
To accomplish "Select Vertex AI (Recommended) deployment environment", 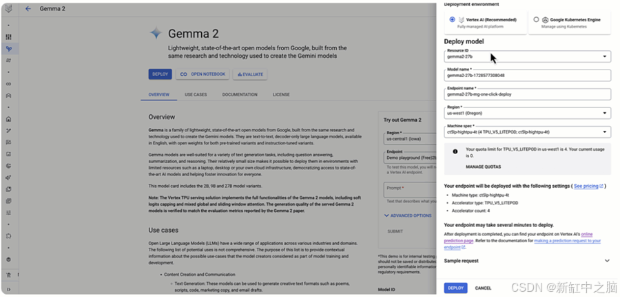I will [453, 19].
